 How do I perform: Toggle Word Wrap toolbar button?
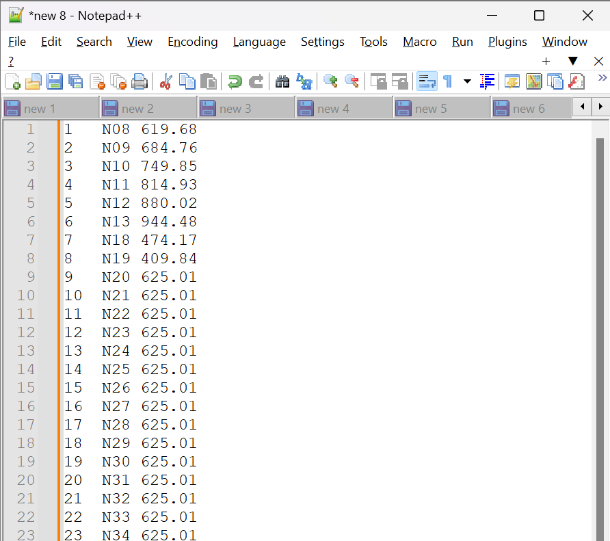point(427,81)
